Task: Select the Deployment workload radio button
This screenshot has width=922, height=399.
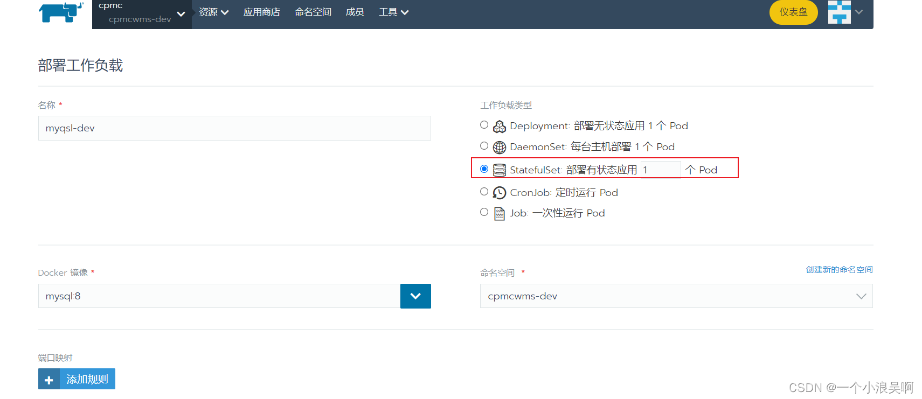Action: point(484,125)
